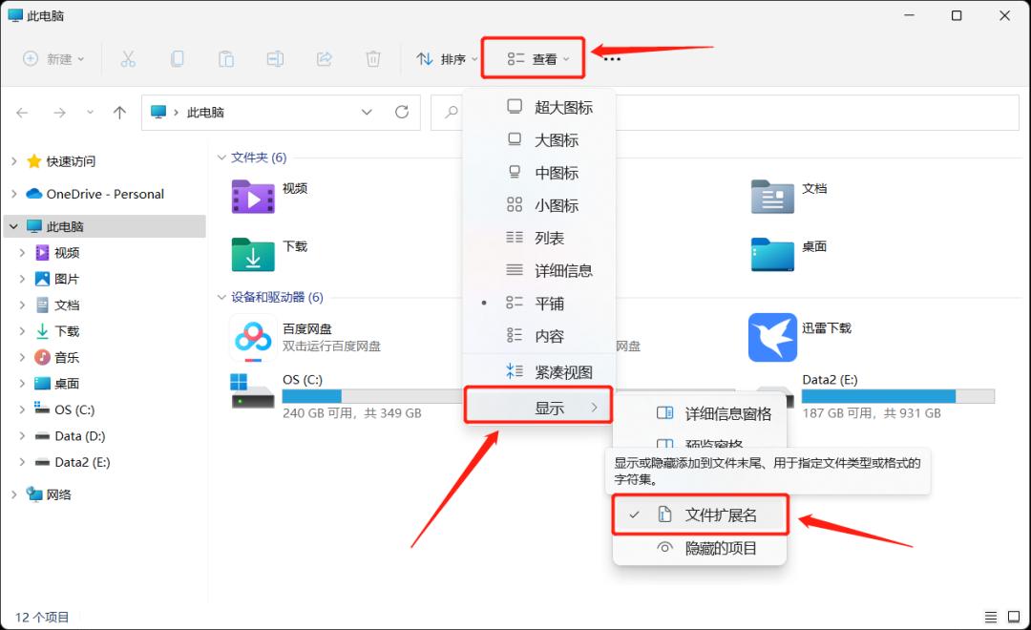Select the 平铺 view option

550,303
